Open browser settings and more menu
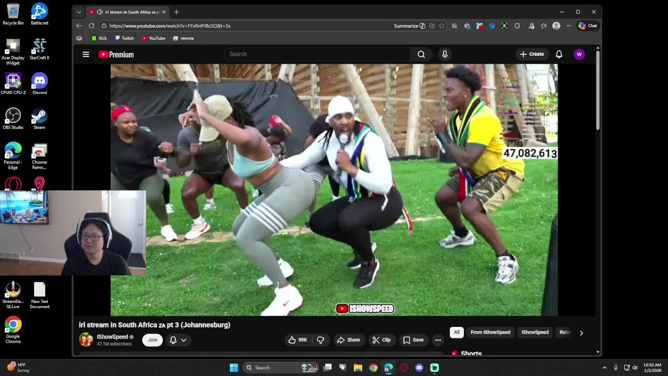Viewport: 668px width, 376px height. click(x=569, y=26)
